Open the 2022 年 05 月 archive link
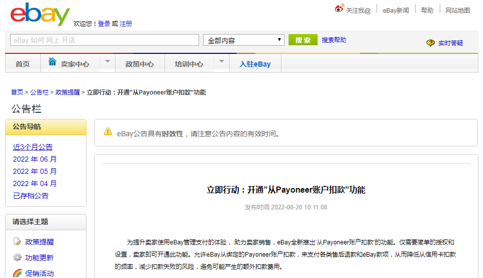The height and width of the screenshot is (278, 483). pos(35,171)
